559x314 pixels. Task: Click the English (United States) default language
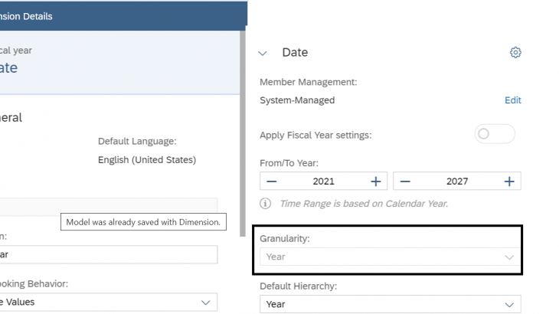pos(146,160)
